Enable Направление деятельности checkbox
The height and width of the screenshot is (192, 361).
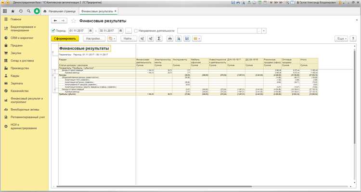136,31
